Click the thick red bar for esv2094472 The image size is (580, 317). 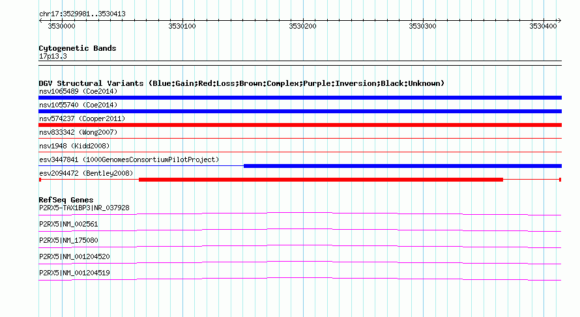coord(321,180)
